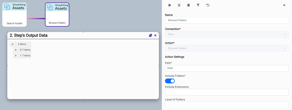The image size is (292, 110).
Task: Expand item 1 with 7 items
Action: tap(16, 56)
